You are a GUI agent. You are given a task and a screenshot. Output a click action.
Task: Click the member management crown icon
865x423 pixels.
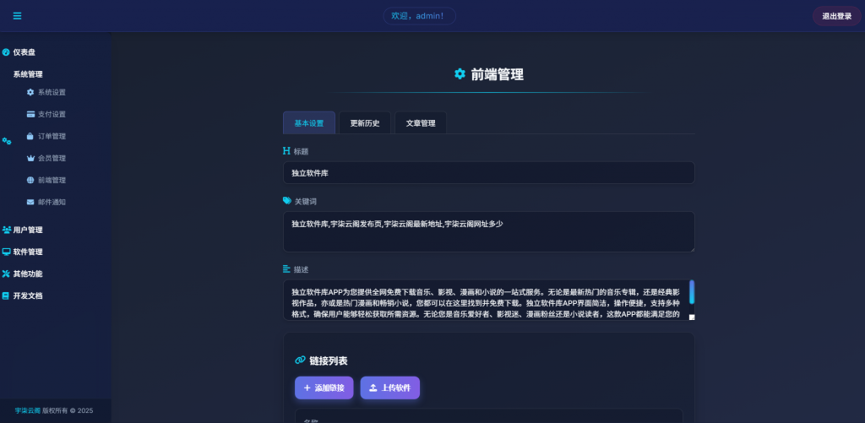pyautogui.click(x=30, y=158)
